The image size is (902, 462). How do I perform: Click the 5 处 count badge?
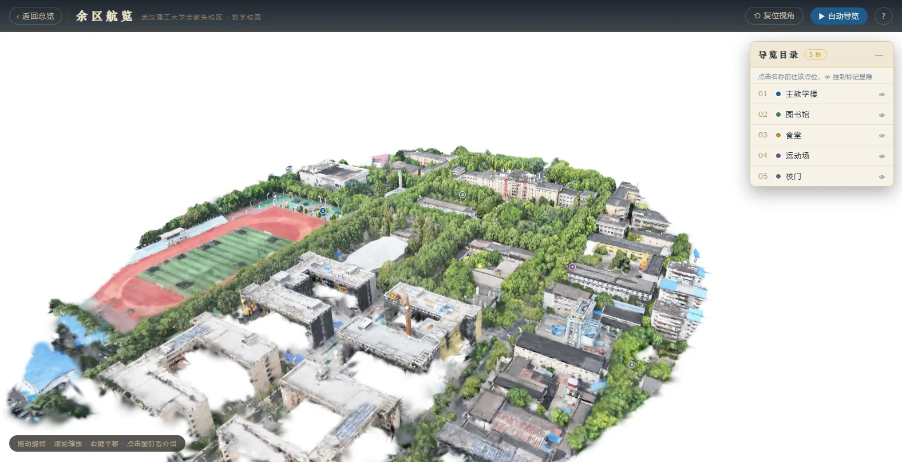point(815,55)
